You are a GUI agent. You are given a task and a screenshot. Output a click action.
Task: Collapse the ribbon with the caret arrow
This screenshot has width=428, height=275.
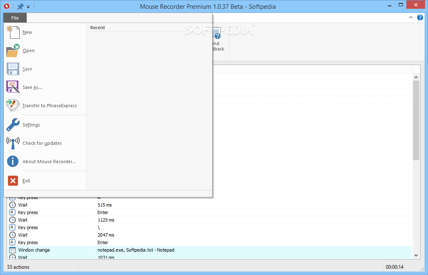point(411,18)
